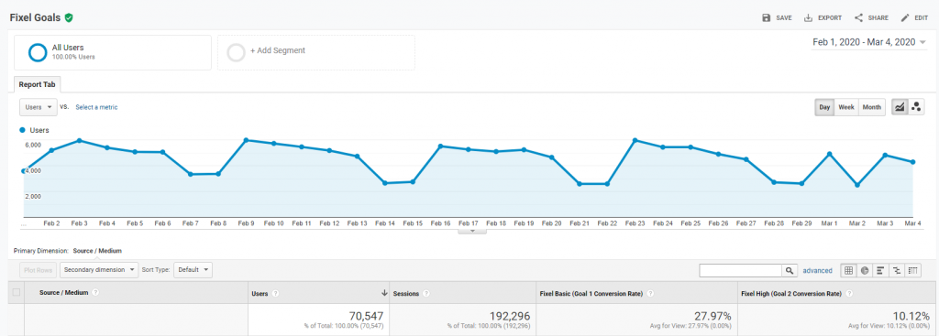939x336 pixels.
Task: Click the Users sort descending arrow
Action: click(x=384, y=293)
